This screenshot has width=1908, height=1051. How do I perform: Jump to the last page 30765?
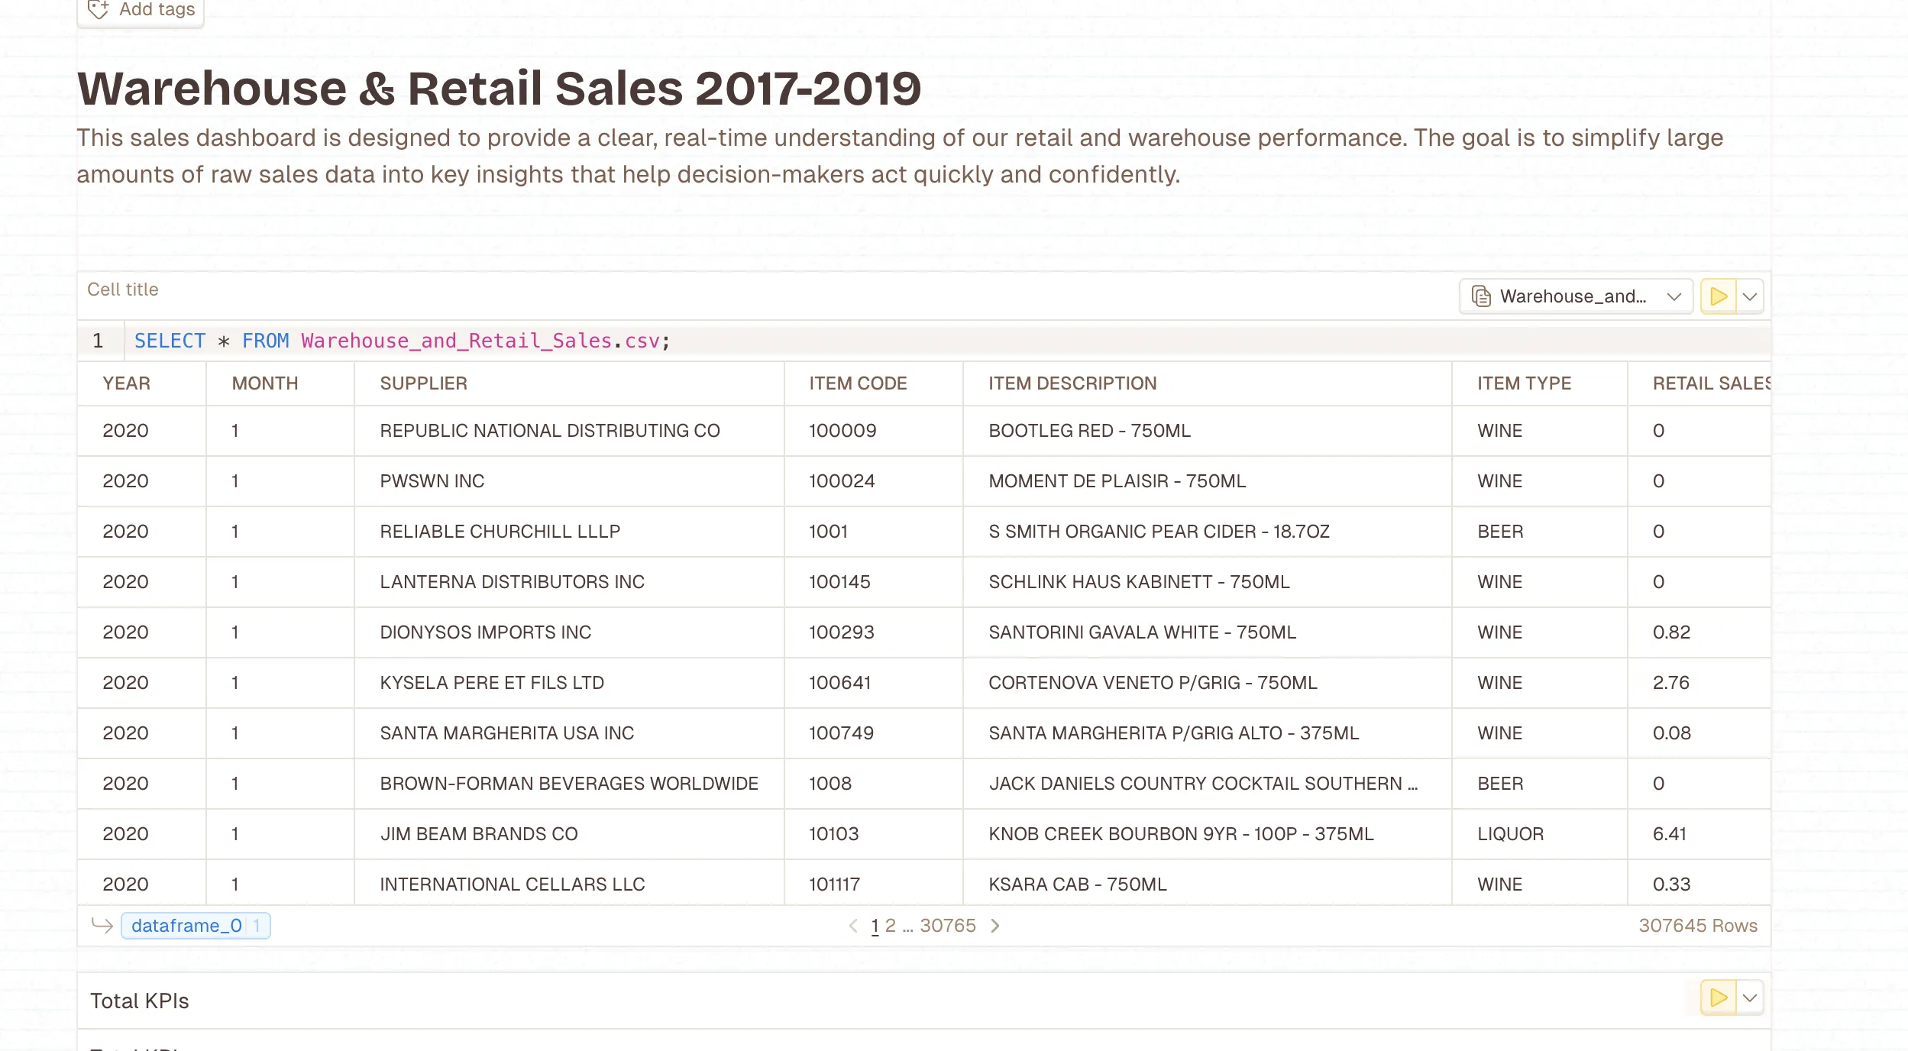click(x=949, y=925)
